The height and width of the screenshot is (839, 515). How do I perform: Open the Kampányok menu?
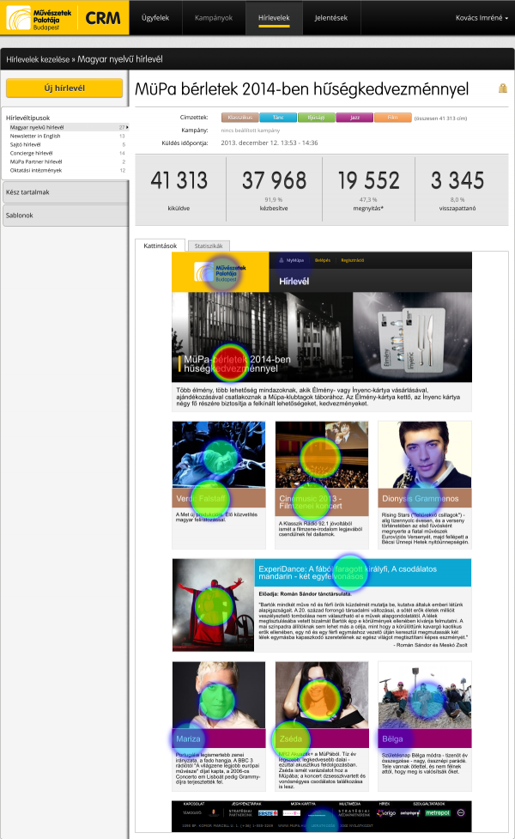[214, 18]
